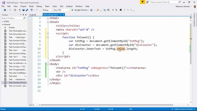Collapse the head tag outlining region
This screenshot has width=197, height=111.
pos(48,22)
